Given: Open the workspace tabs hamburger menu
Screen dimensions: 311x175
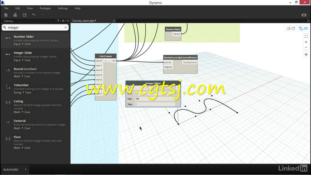Looking at the screenshot, I should click(x=308, y=21).
